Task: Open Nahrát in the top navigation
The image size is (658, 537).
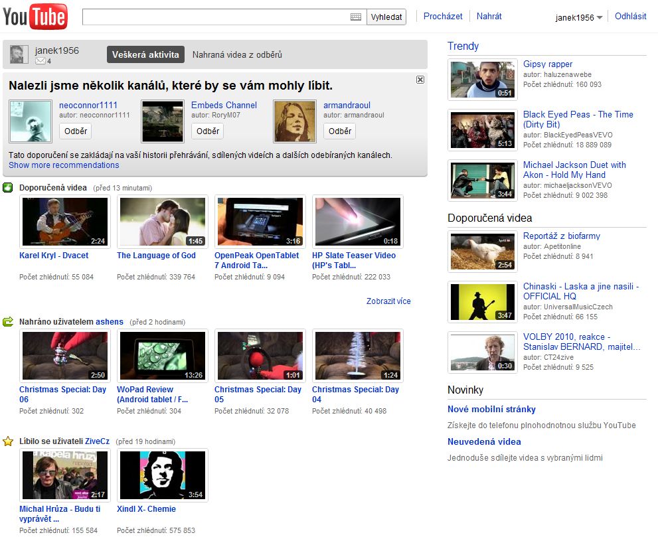Action: 489,17
